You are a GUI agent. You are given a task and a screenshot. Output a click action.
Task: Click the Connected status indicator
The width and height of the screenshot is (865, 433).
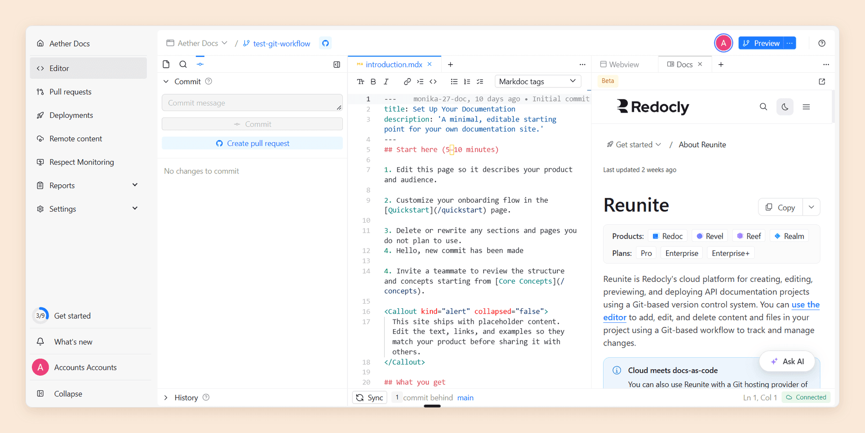pos(806,397)
